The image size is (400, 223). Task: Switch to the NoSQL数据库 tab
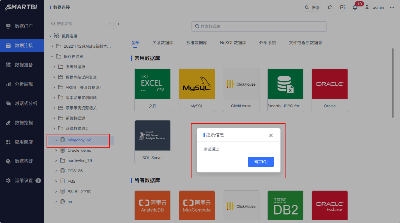point(233,43)
